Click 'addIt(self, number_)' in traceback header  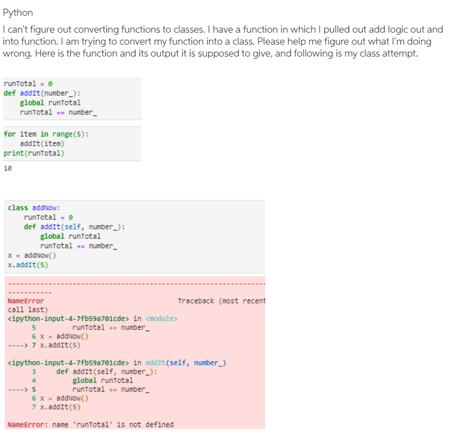pos(186,363)
